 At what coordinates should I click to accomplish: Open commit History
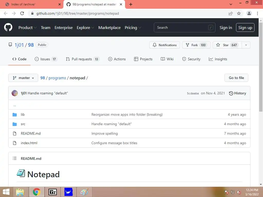[238, 93]
